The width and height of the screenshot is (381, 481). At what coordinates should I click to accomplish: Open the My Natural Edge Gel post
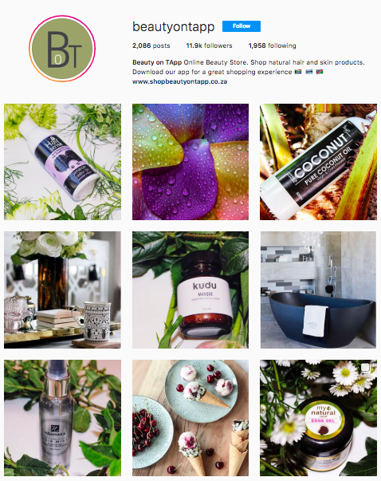coord(318,418)
